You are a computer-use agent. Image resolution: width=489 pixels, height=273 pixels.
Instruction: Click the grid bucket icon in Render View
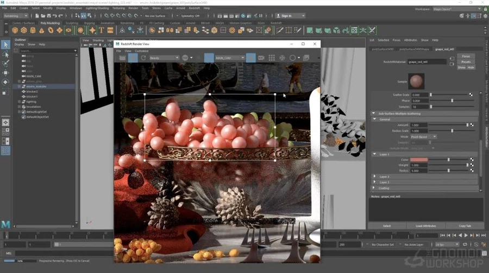coord(272,58)
